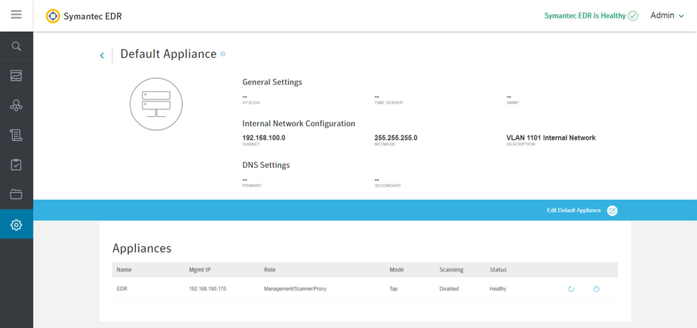Click the edit pencil icon on blue bar

point(612,211)
